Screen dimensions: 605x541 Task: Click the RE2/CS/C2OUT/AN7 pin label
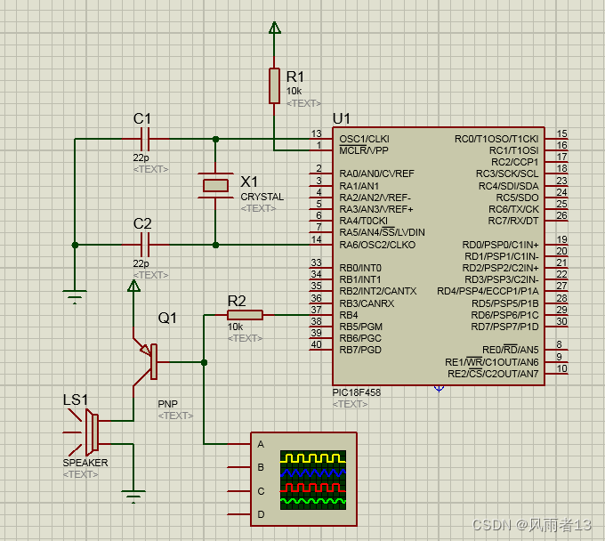[493, 373]
